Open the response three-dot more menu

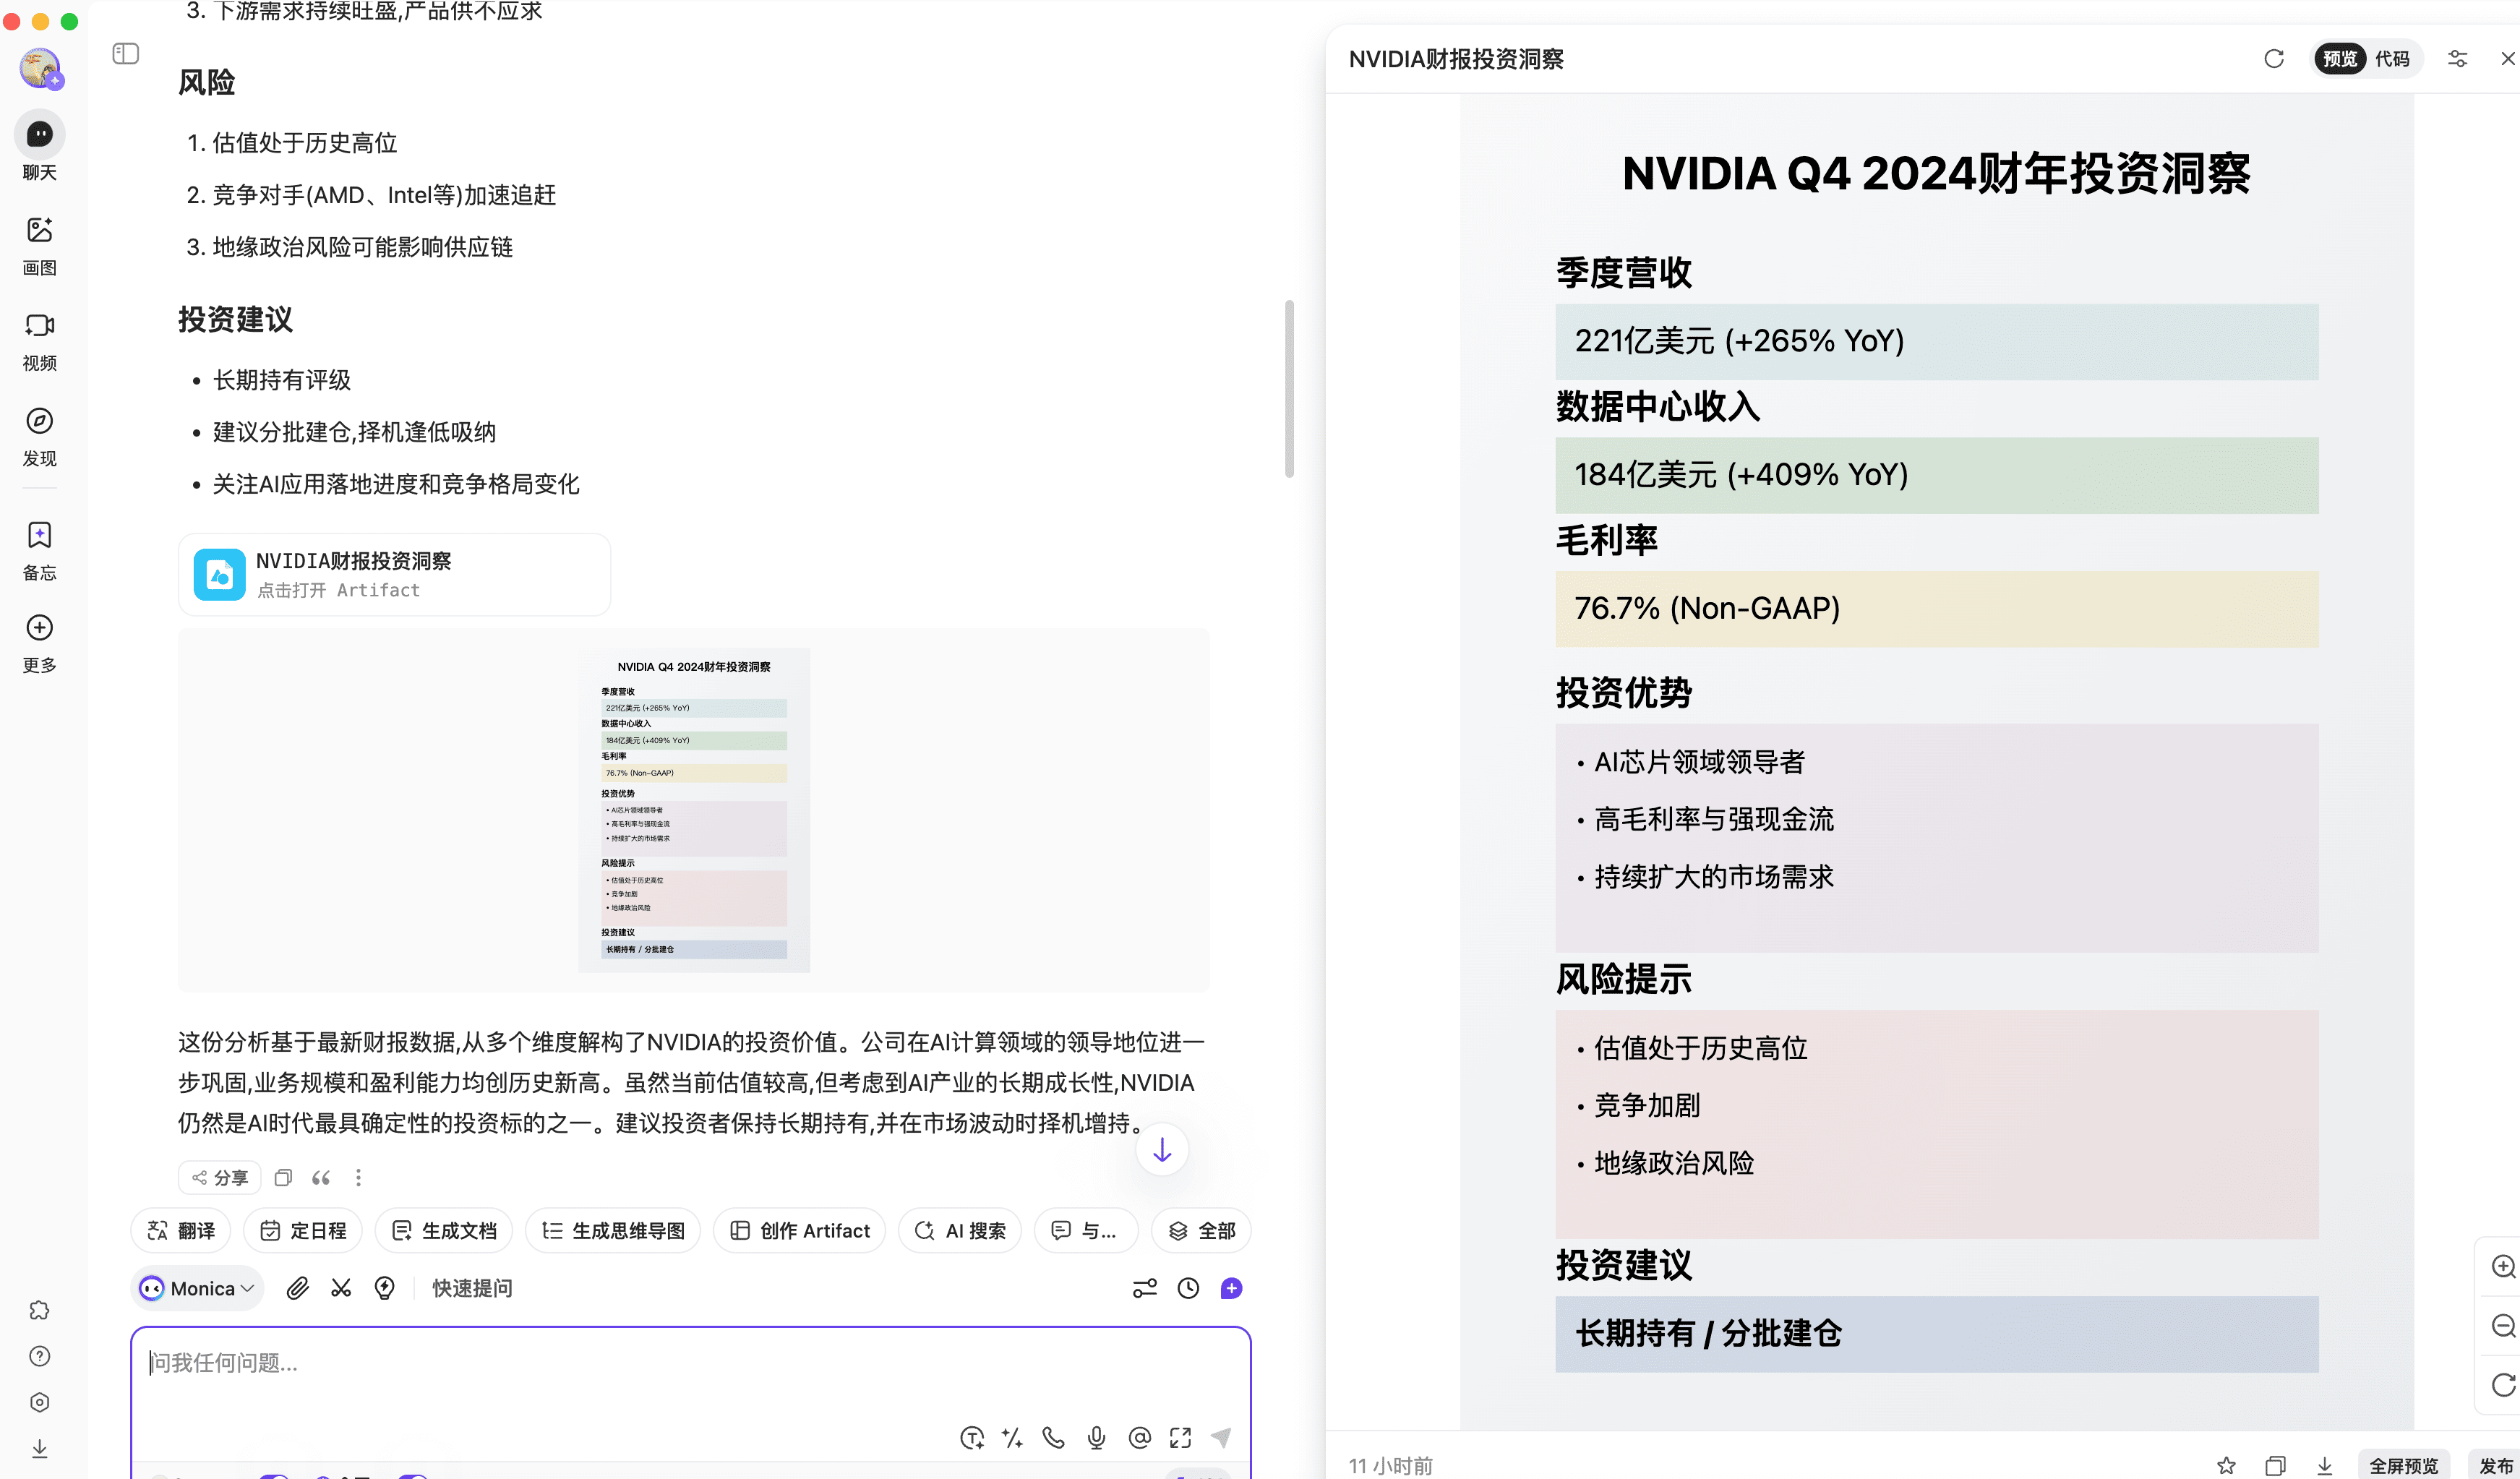(358, 1178)
